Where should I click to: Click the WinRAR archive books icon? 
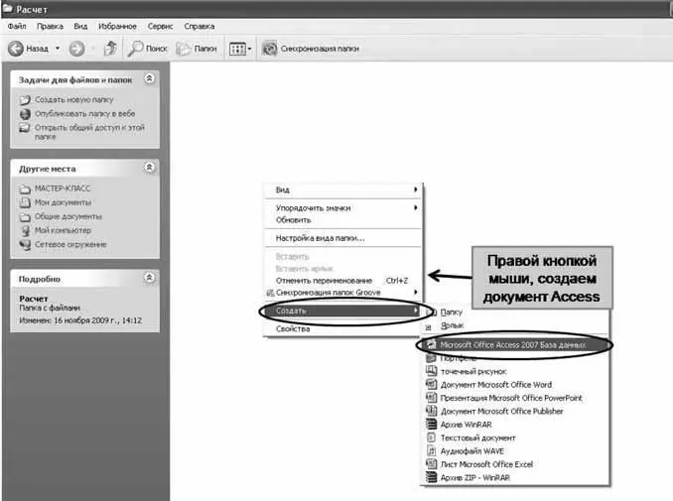(x=431, y=425)
